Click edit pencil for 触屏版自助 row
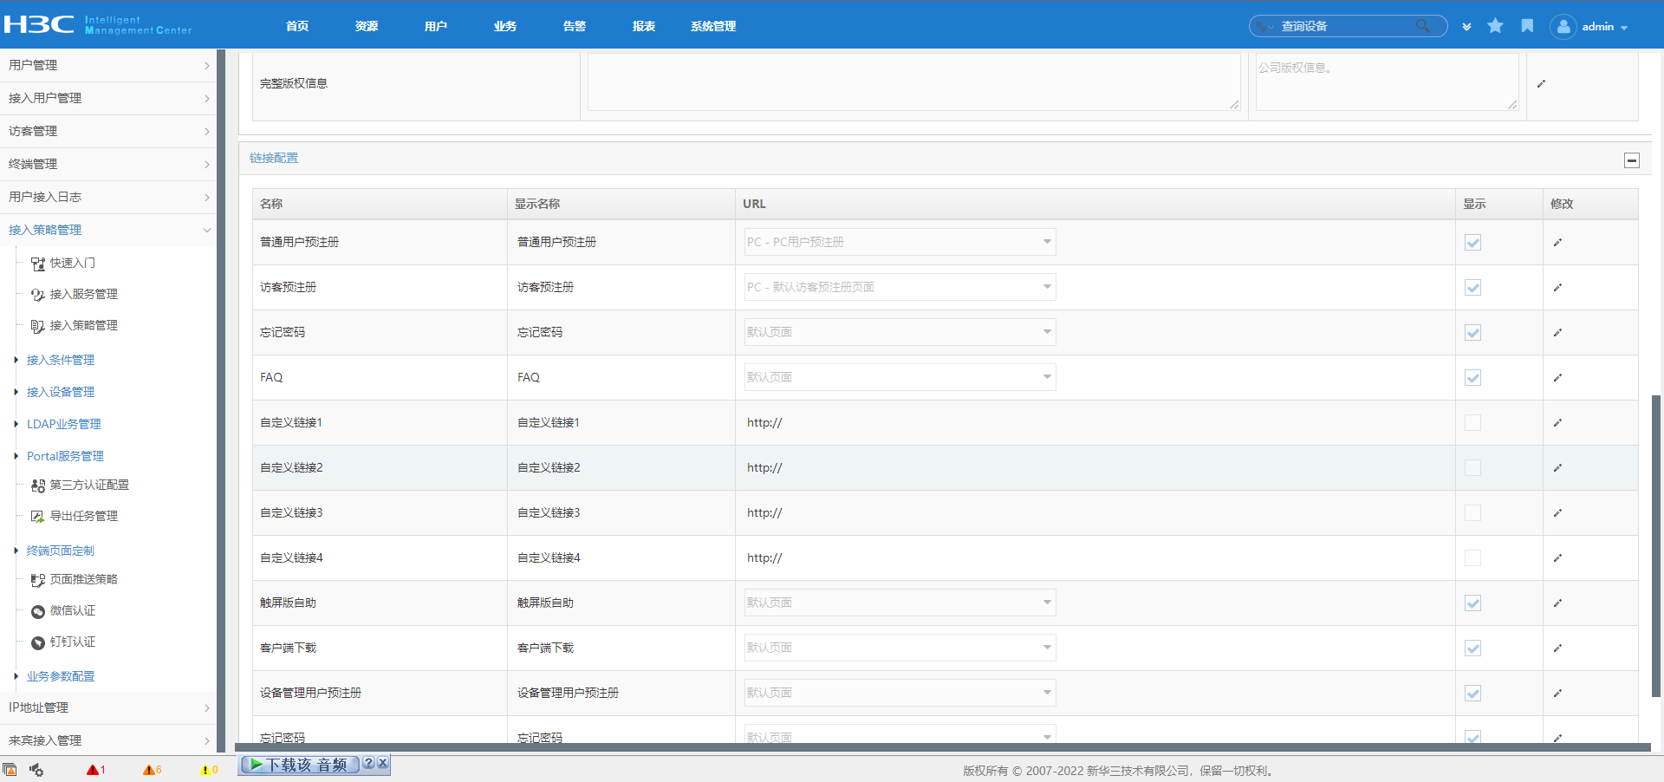1664x782 pixels. 1557,603
